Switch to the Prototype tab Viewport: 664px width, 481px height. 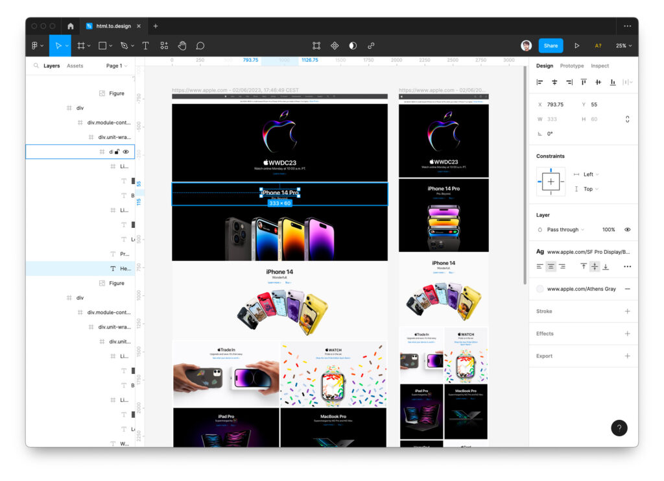click(x=571, y=66)
